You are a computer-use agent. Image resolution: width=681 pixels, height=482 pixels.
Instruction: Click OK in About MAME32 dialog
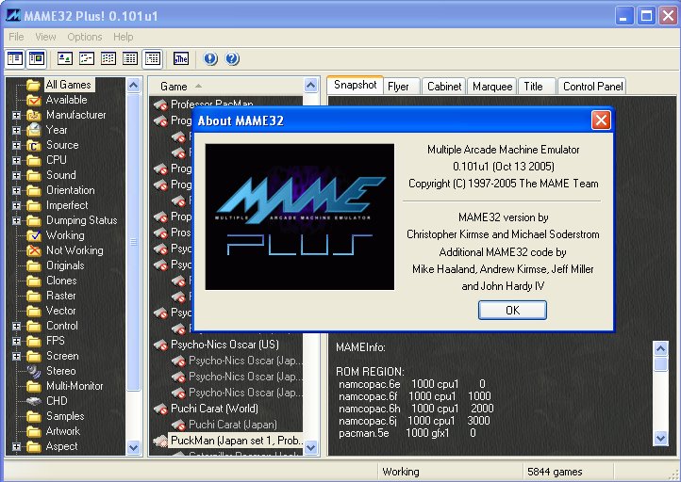[x=512, y=311]
